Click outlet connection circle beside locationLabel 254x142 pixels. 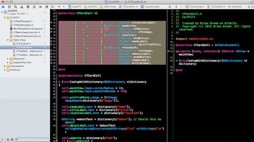(x=52, y=23)
